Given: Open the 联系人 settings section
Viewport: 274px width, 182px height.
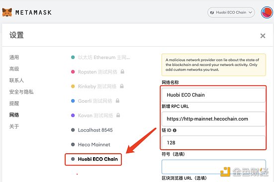Looking at the screenshot, I should (x=16, y=80).
